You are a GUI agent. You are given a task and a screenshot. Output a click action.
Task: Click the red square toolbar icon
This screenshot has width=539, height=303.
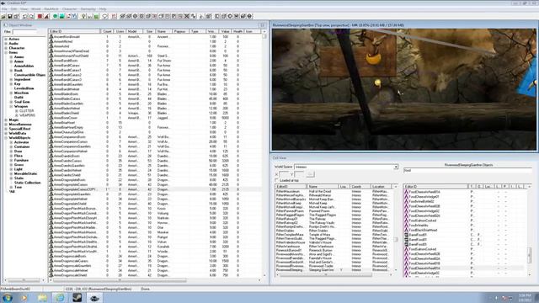(40, 16)
